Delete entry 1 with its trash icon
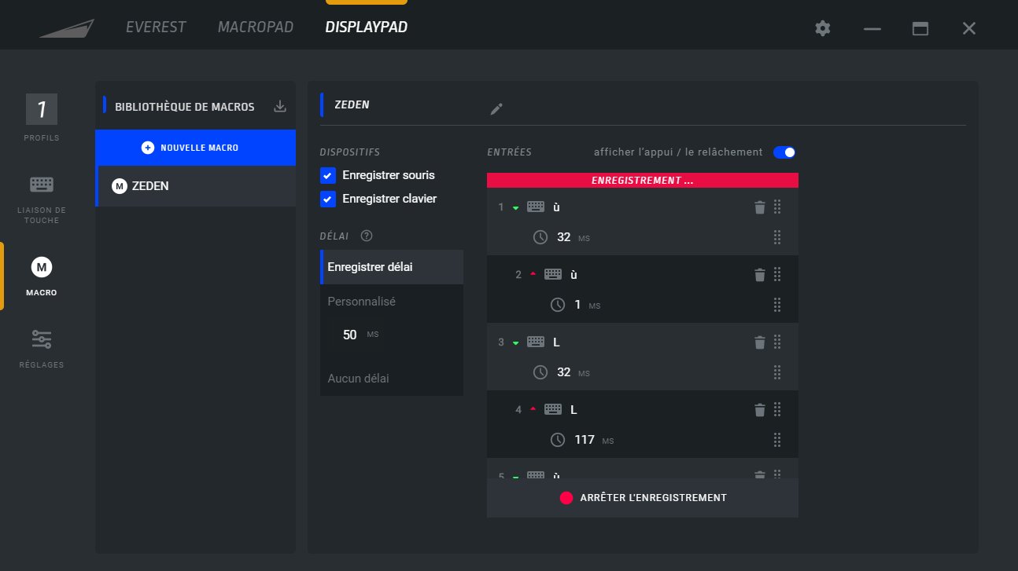 pyautogui.click(x=759, y=207)
